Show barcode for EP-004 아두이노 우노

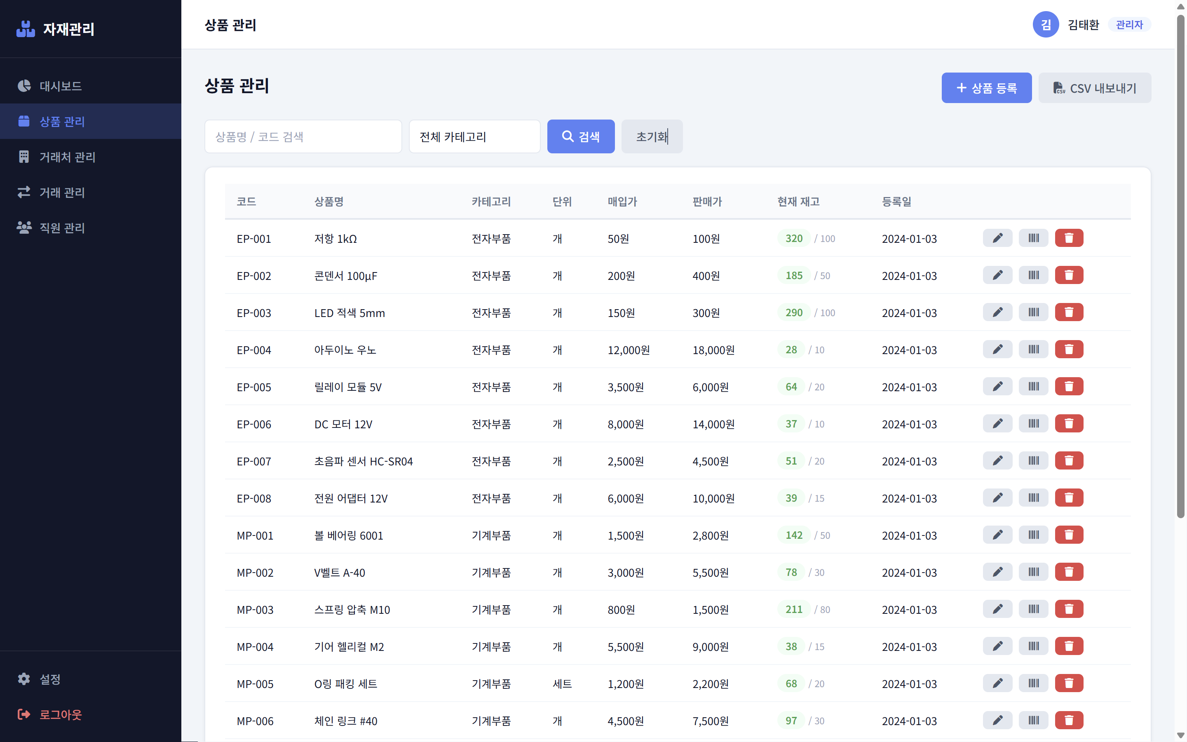(1033, 350)
